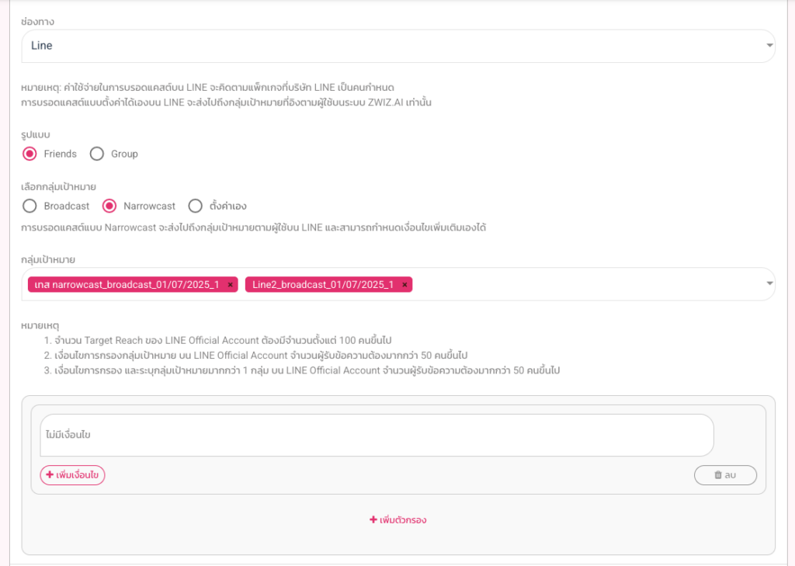Click the เพิ่มตัวกรอง add filter link
Screen dimensions: 795x566
pos(398,520)
